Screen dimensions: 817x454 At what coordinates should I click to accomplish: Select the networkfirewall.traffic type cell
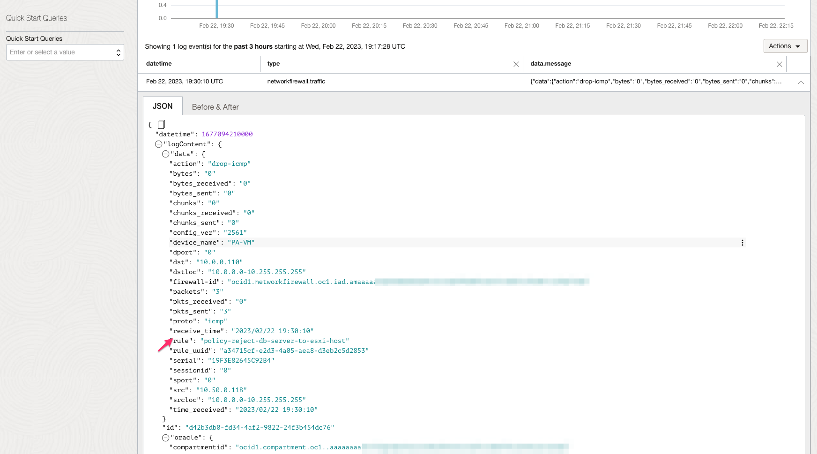296,82
